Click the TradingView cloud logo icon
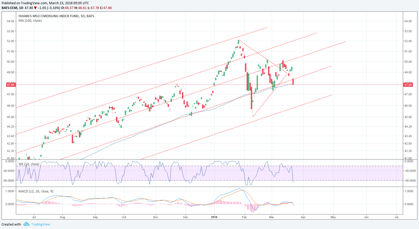This screenshot has width=419, height=229. tap(26, 224)
